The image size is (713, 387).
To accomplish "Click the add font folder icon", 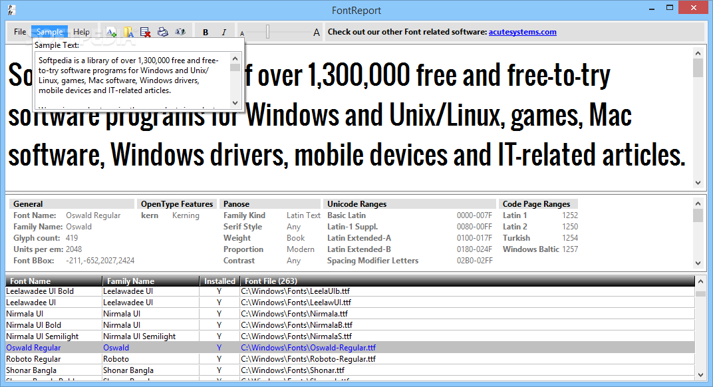I will click(128, 32).
